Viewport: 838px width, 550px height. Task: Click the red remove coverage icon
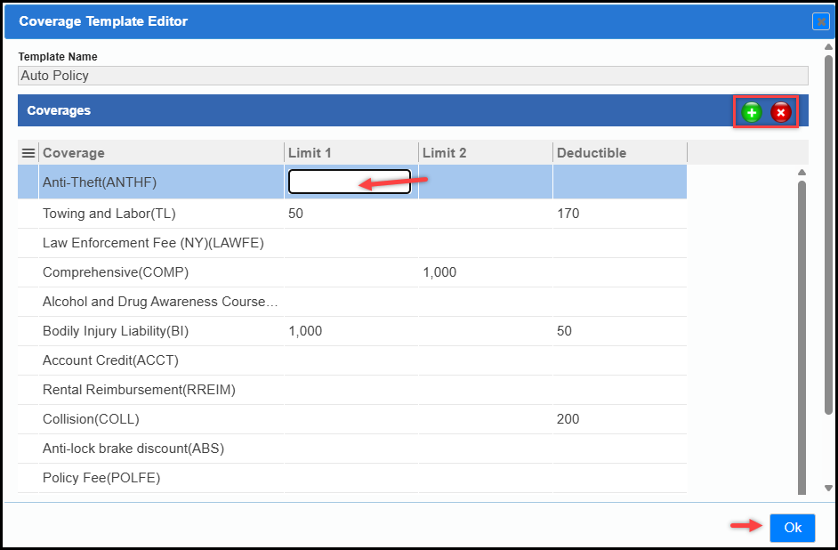click(x=780, y=112)
